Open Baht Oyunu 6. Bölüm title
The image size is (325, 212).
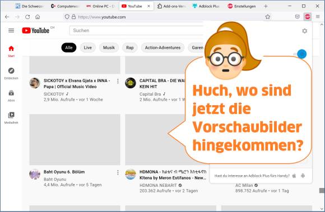(x=64, y=172)
